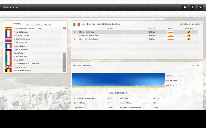The width and height of the screenshot is (206, 128).
Task: Click the race list scrollbar thumb
Action: coord(64,61)
